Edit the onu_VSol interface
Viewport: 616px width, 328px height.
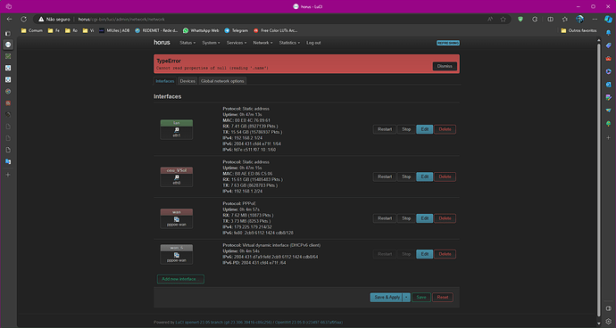[425, 176]
